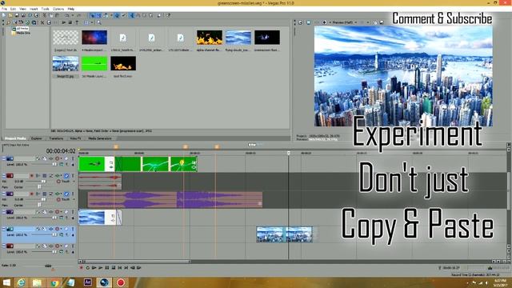The height and width of the screenshot is (288, 512).
Task: Unmute audio track 2
Action: click(66, 176)
